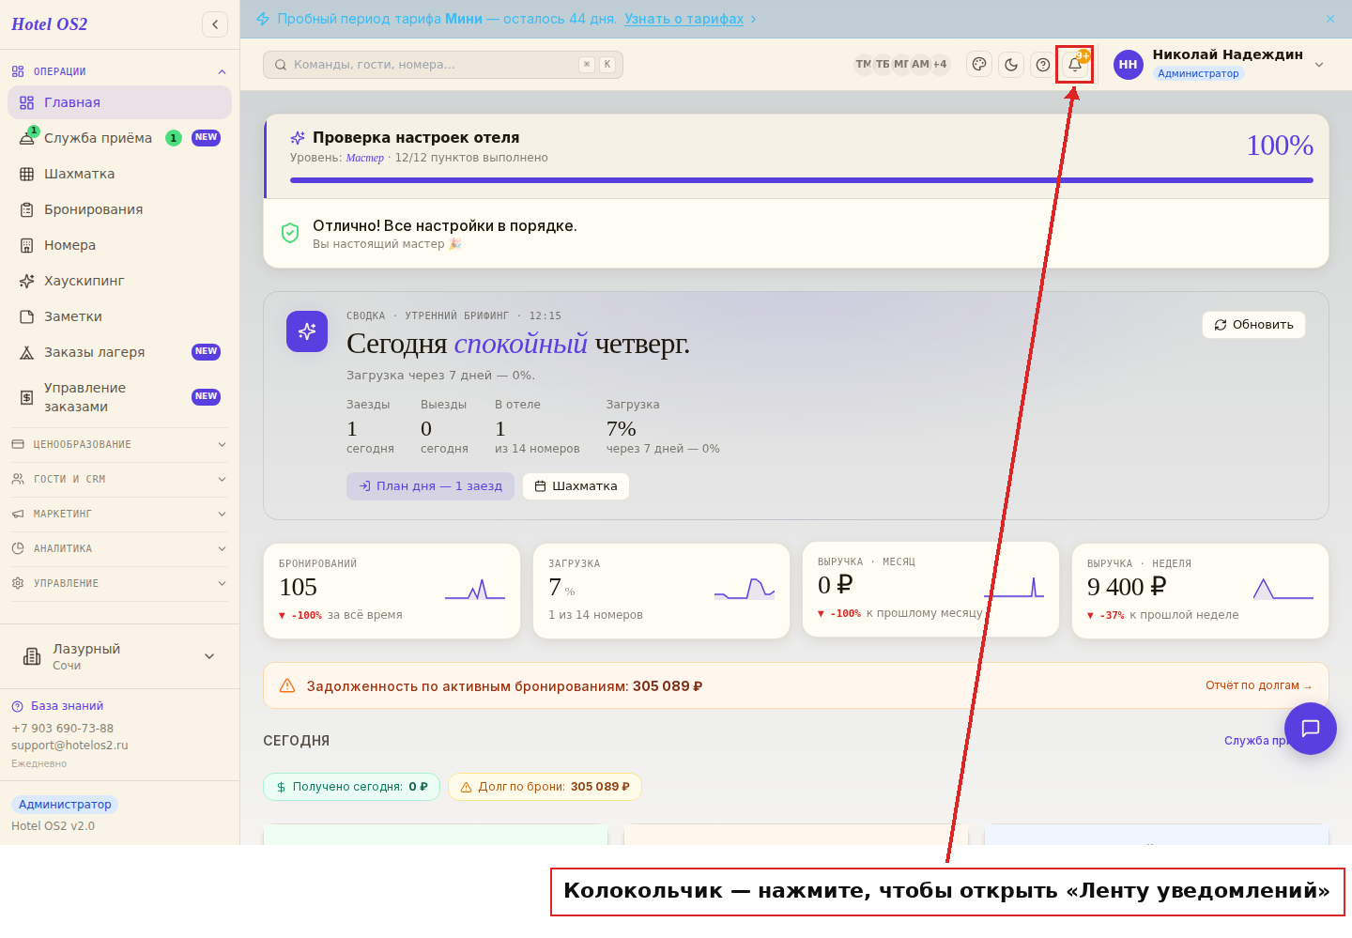This screenshot has height=938, width=1352.
Task: Open the Узнать о тарифах link
Action: pos(684,19)
